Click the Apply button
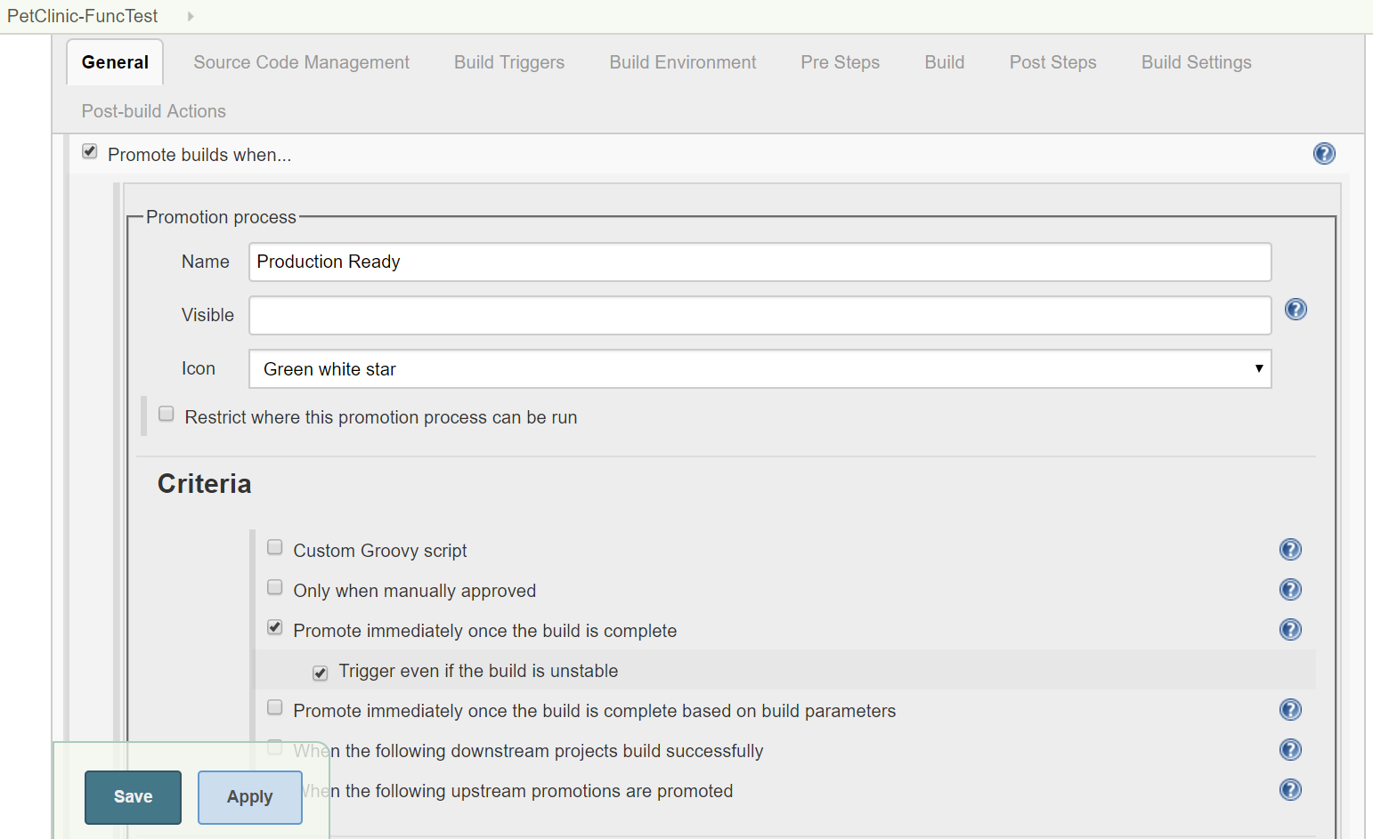This screenshot has width=1373, height=839. 250,797
